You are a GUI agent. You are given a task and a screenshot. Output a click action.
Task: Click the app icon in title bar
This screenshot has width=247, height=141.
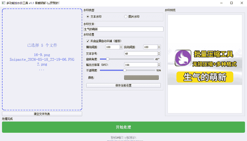(3, 3)
